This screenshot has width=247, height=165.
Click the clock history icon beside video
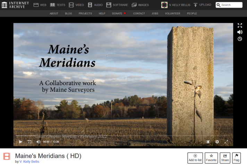[x=240, y=39]
